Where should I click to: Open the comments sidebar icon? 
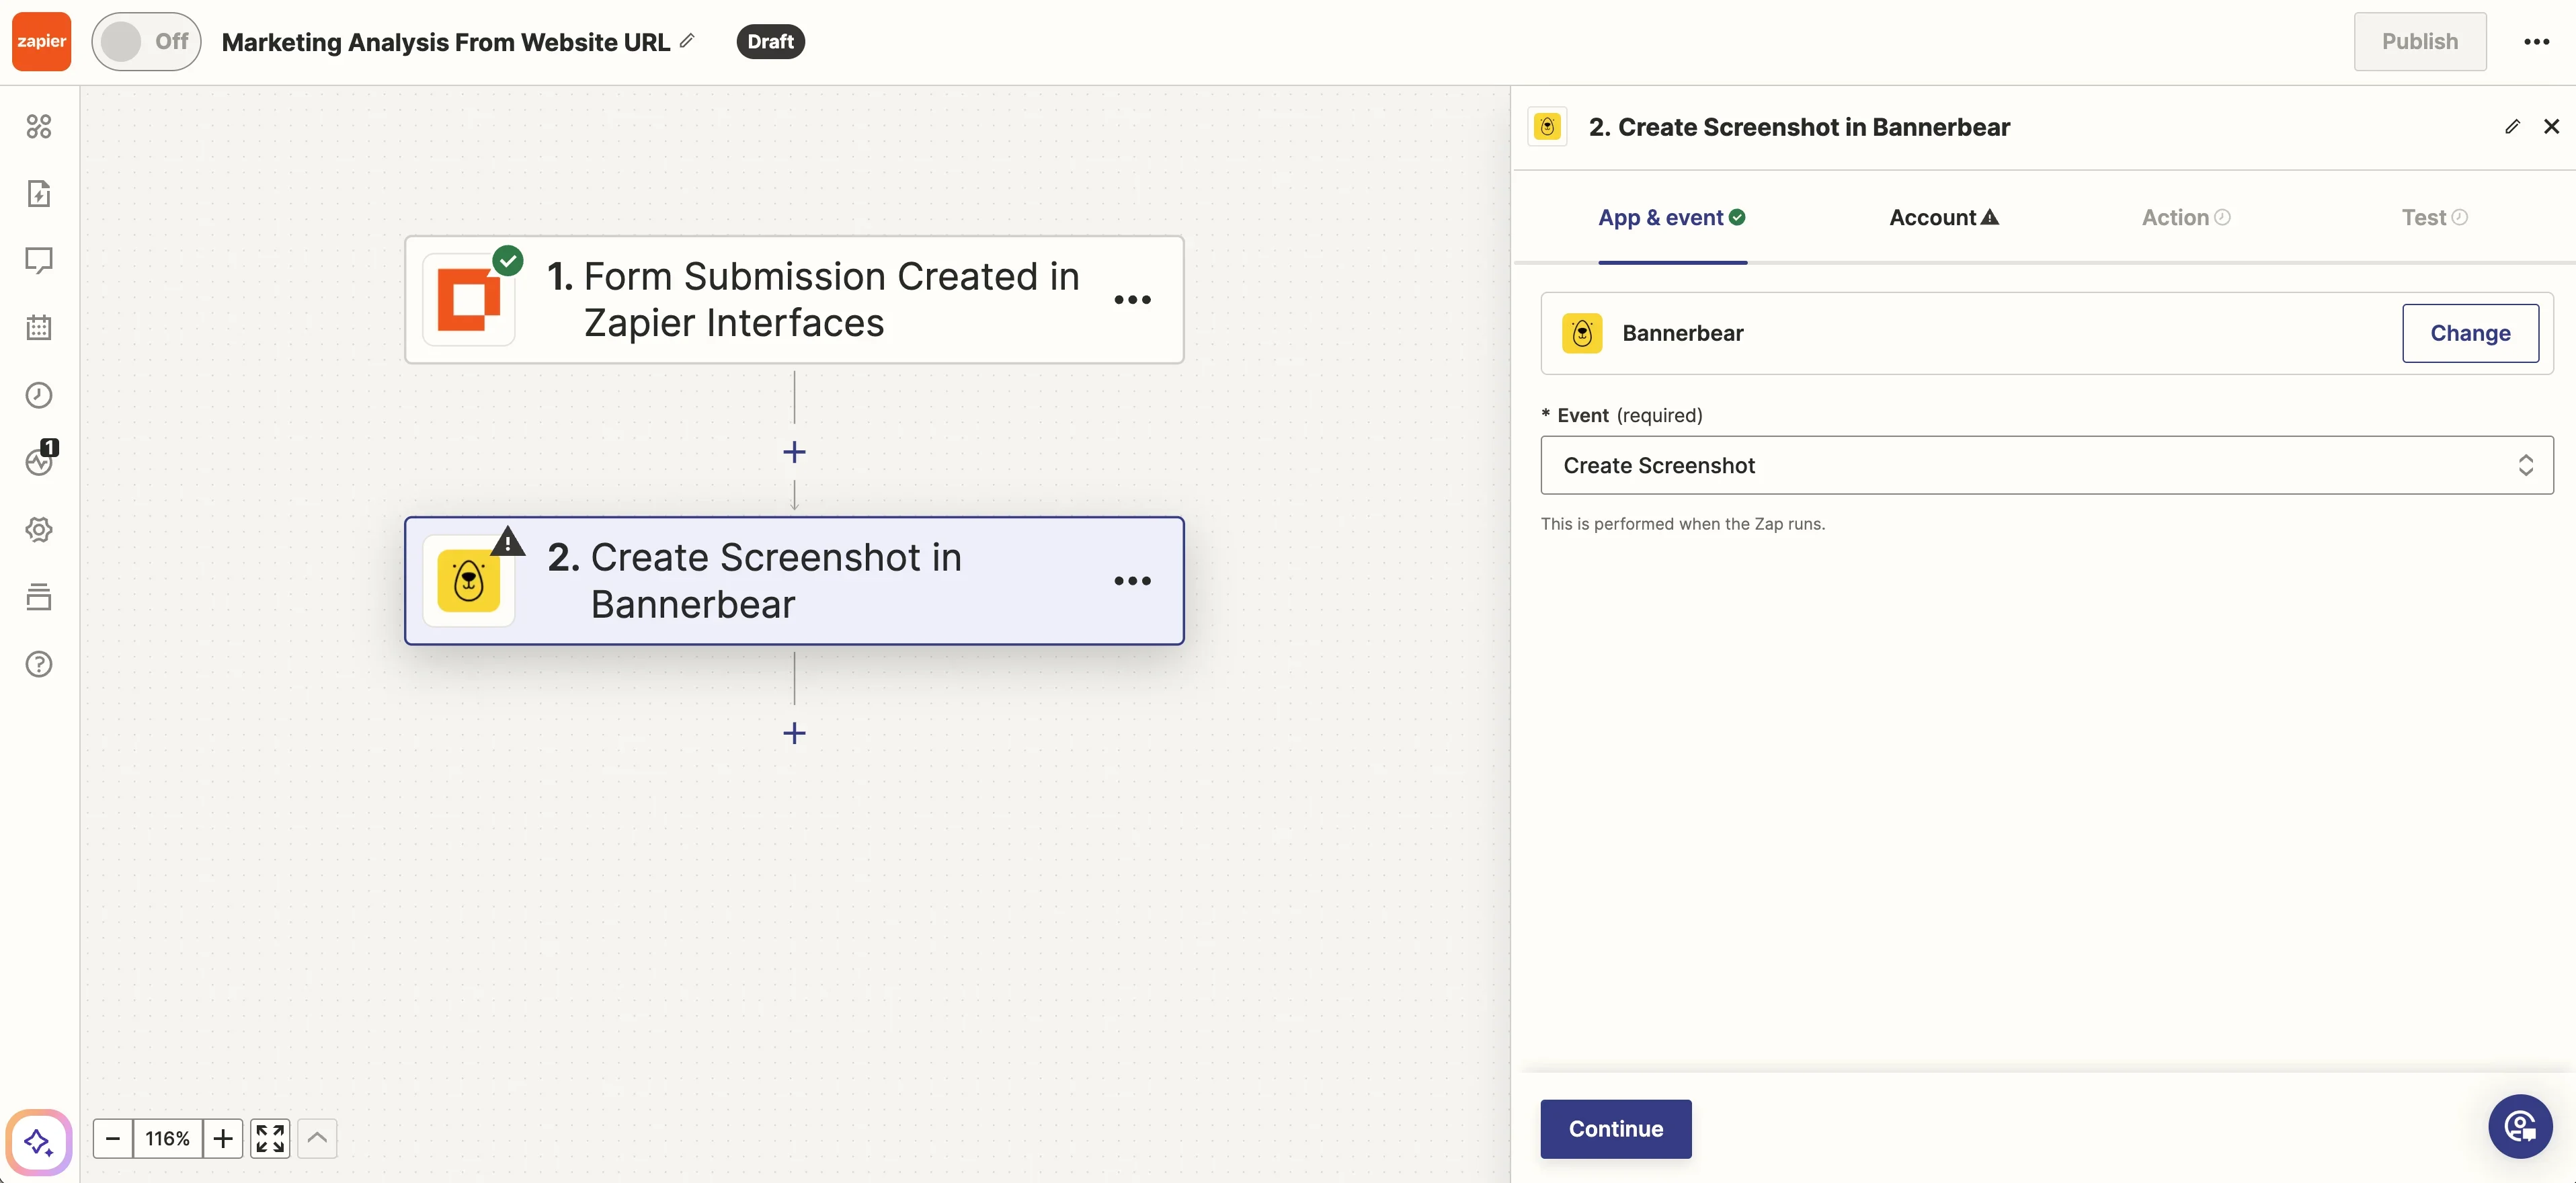[x=39, y=260]
